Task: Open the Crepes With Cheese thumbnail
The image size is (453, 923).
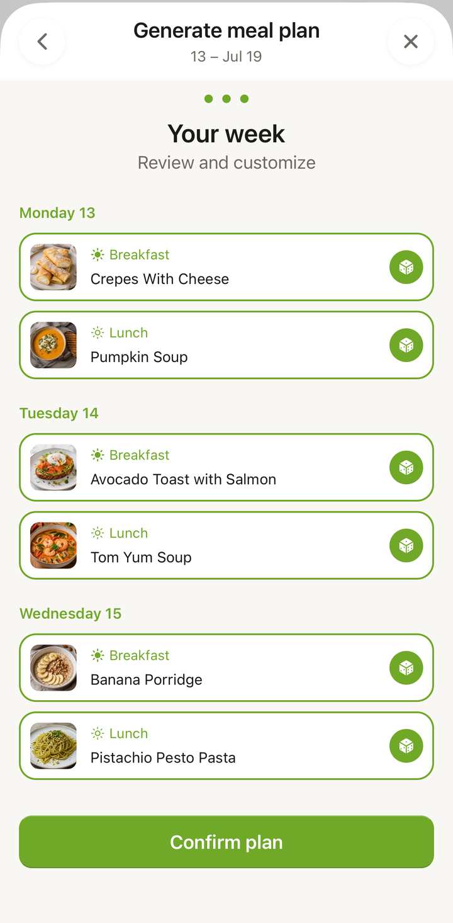Action: (53, 267)
